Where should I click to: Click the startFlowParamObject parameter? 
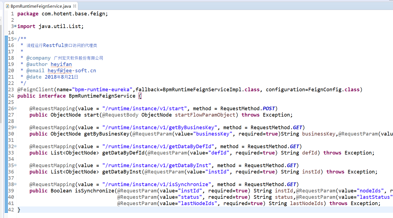[x=205, y=115]
